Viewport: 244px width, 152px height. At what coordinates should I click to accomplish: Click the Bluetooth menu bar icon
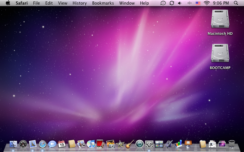(x=189, y=3)
